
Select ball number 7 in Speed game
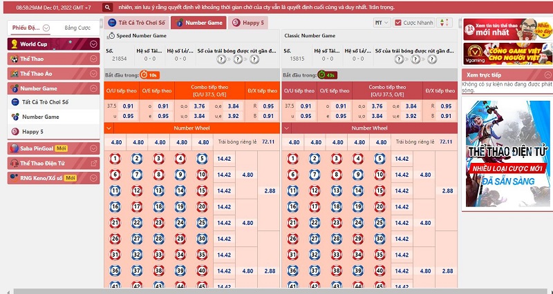point(137,175)
